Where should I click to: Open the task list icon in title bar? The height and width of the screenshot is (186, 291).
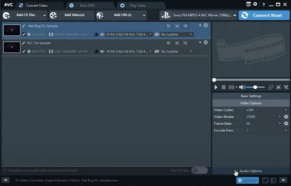click(248, 4)
